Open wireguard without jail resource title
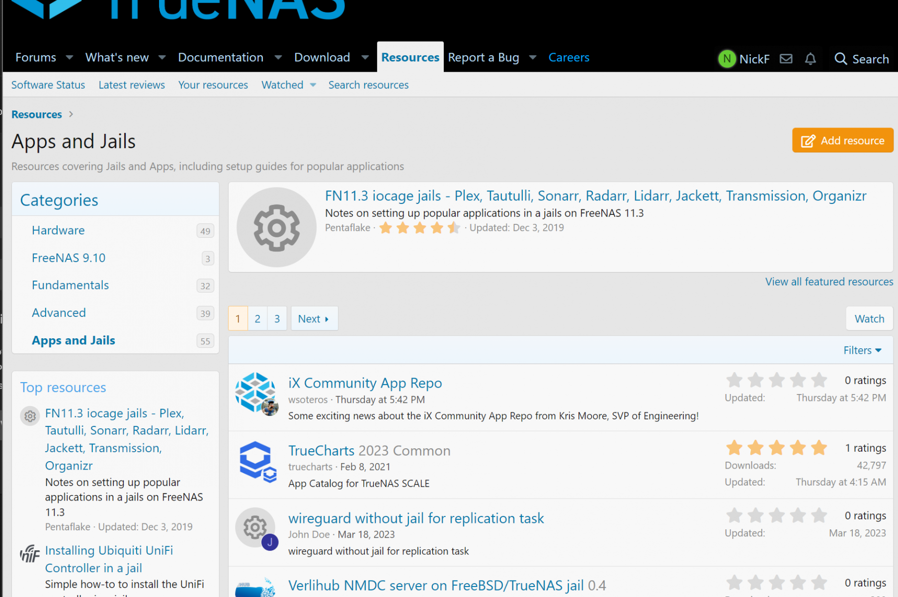The image size is (898, 597). (x=416, y=518)
